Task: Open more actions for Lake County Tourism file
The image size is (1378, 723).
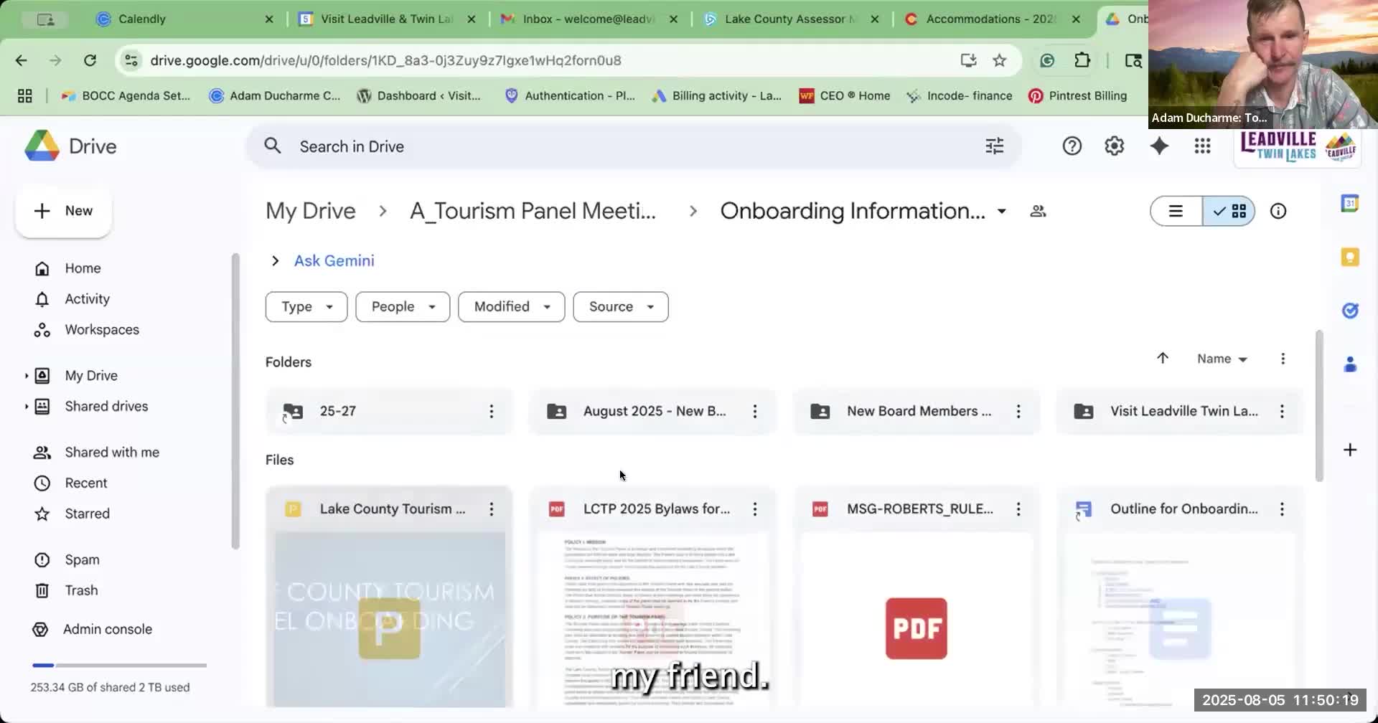Action: [x=491, y=509]
